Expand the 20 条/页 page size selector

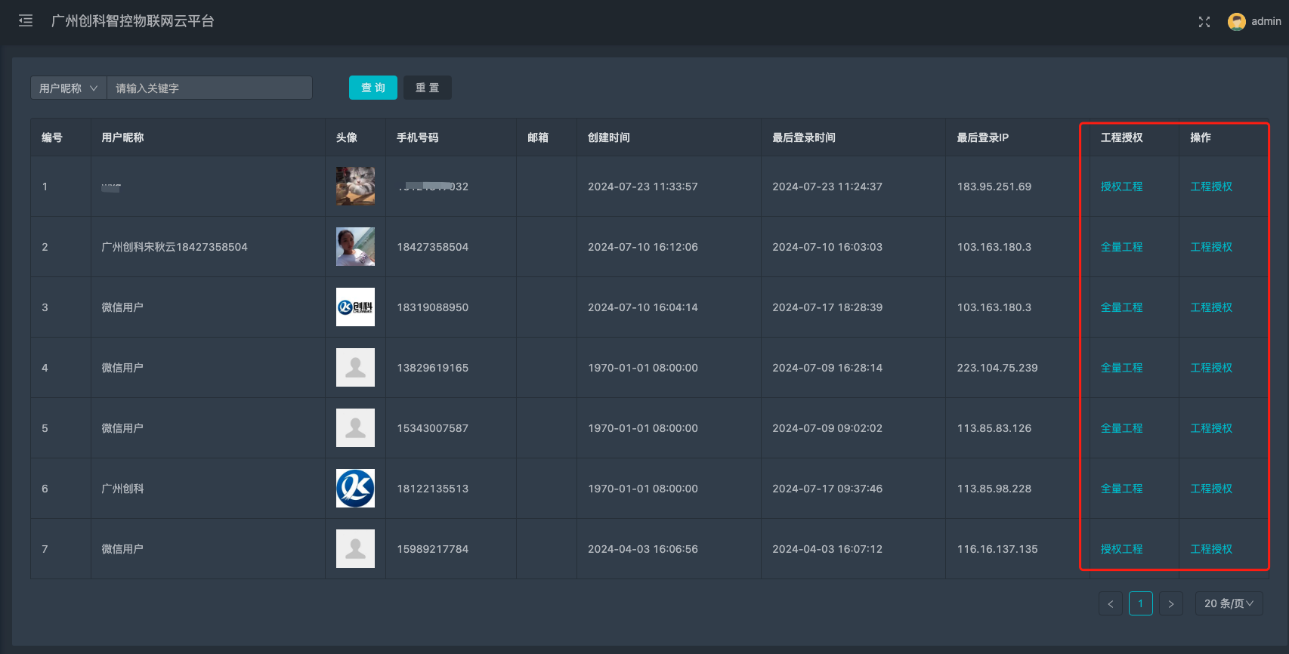[1229, 603]
